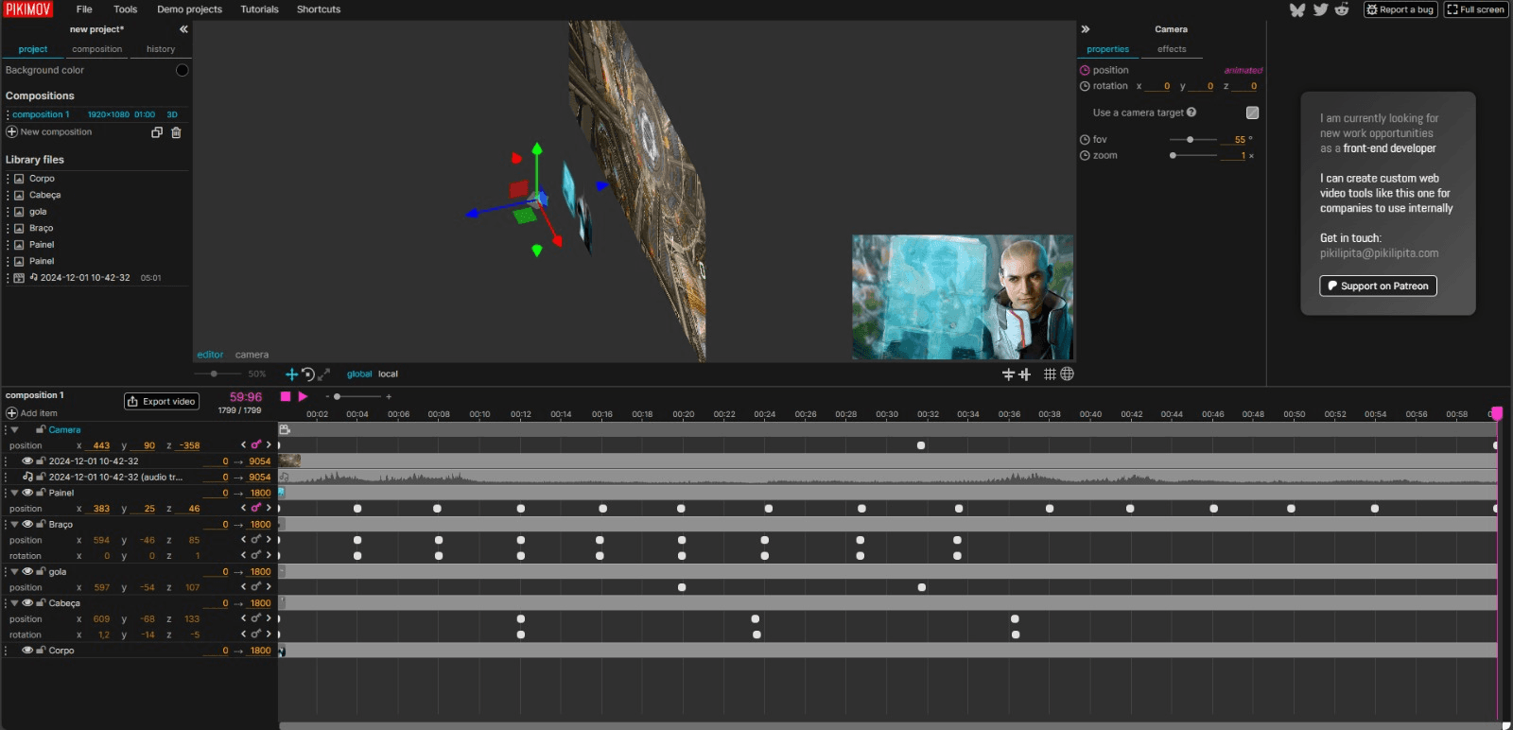Viewport: 1513px width, 730px height.
Task: Open the Demo projects menu
Action: tap(189, 9)
